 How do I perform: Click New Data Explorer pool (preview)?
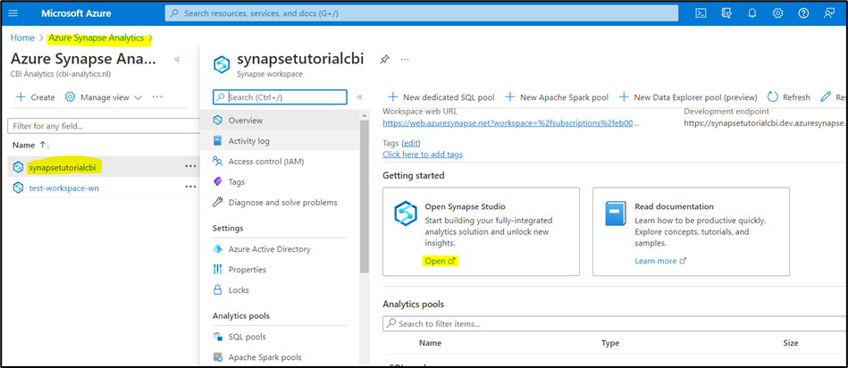click(x=688, y=97)
